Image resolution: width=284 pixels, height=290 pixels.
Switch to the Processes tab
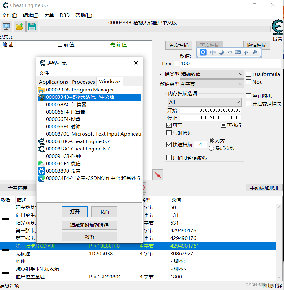[83, 81]
